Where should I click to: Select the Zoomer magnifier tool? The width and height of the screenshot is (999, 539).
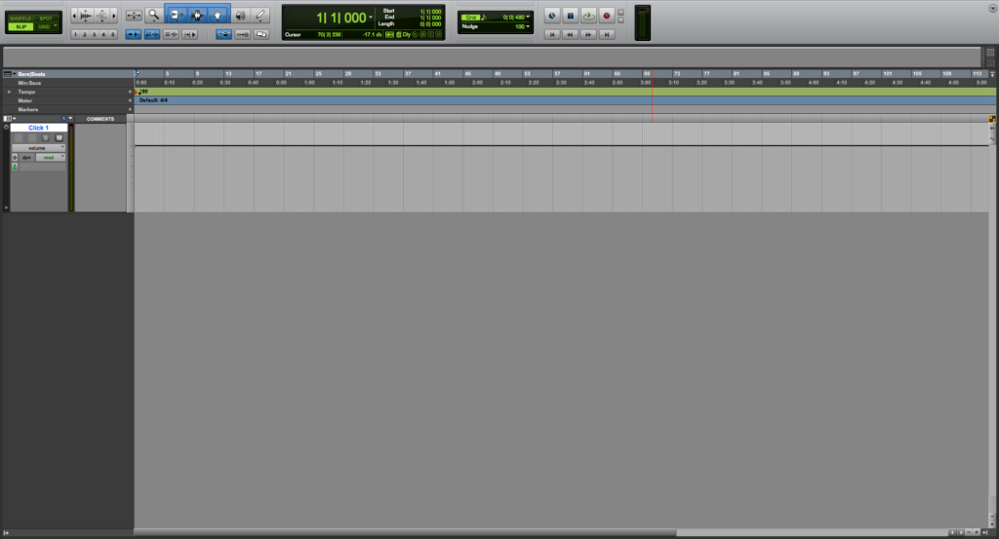click(153, 15)
